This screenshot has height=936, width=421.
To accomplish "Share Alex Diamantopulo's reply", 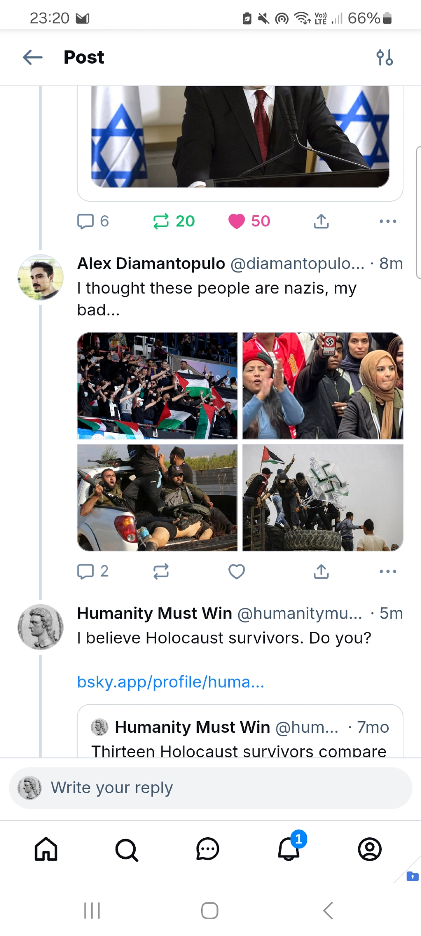I will click(321, 571).
